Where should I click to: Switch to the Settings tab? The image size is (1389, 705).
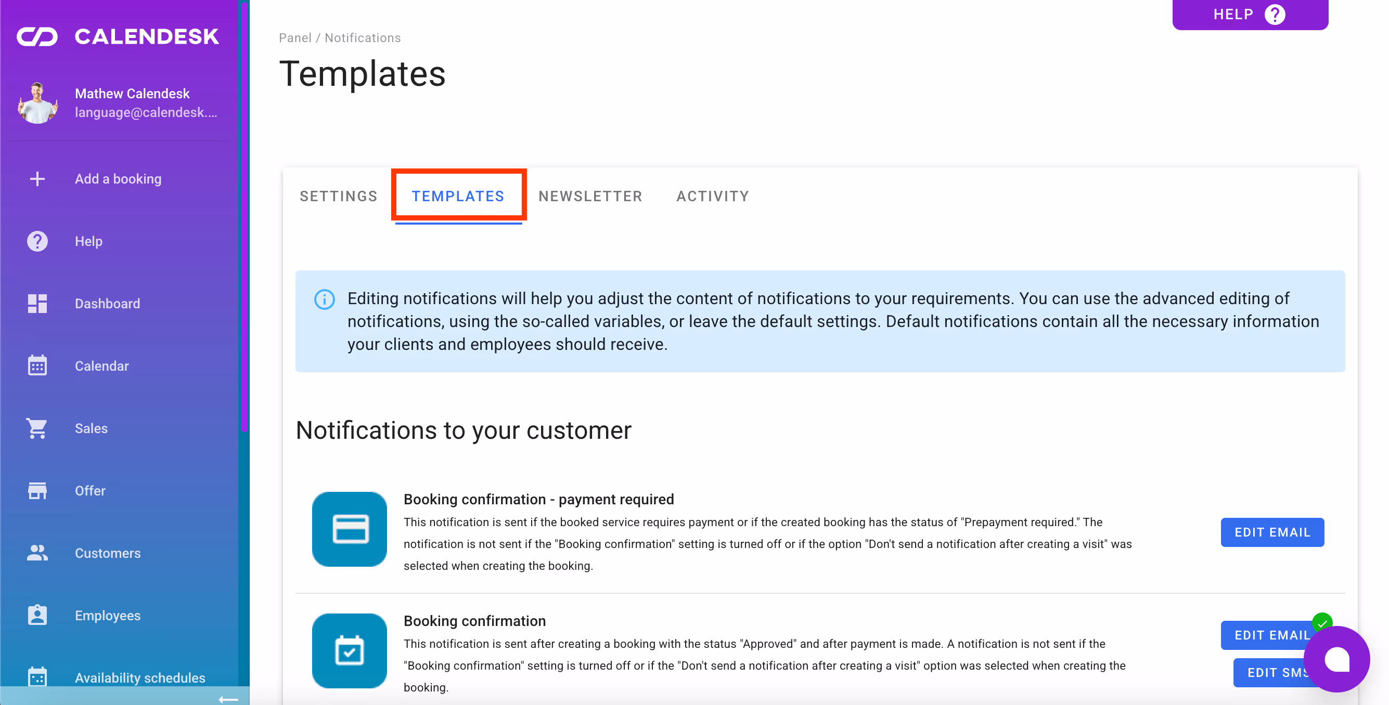[x=339, y=196]
